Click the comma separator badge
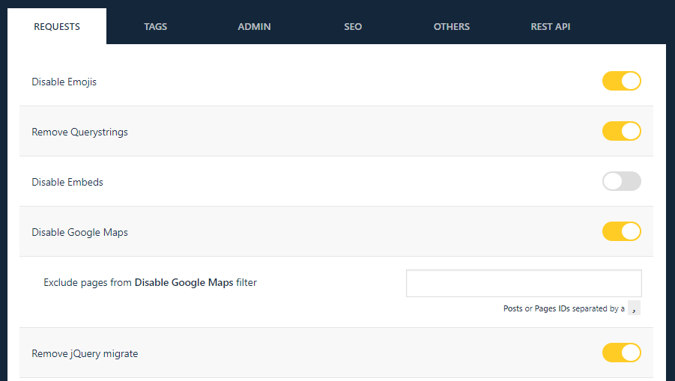This screenshot has height=381, width=675. point(634,308)
